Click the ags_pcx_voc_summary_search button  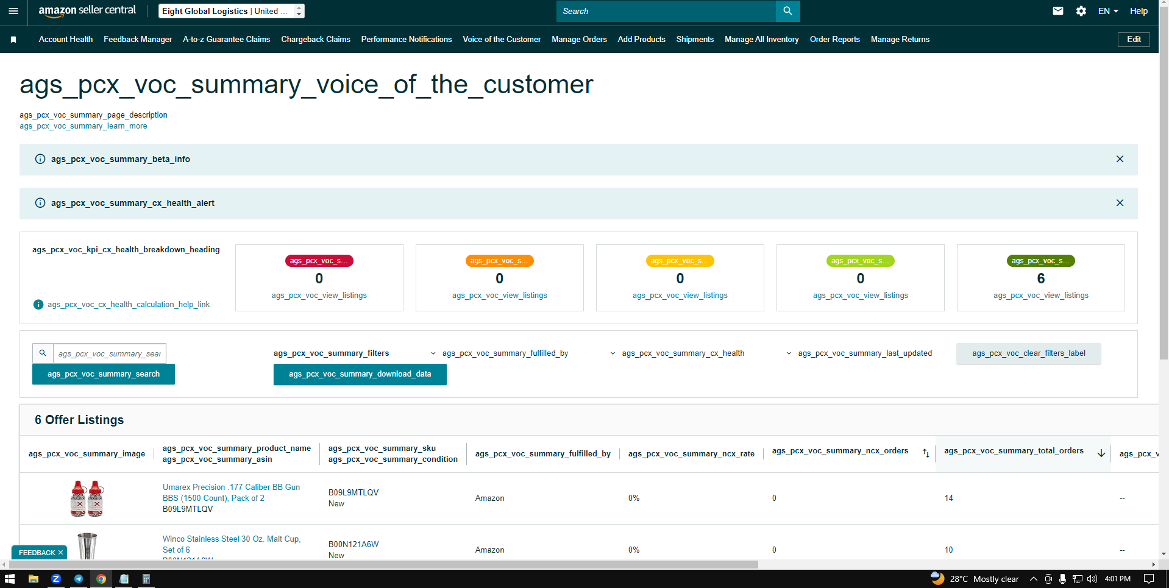click(x=104, y=374)
